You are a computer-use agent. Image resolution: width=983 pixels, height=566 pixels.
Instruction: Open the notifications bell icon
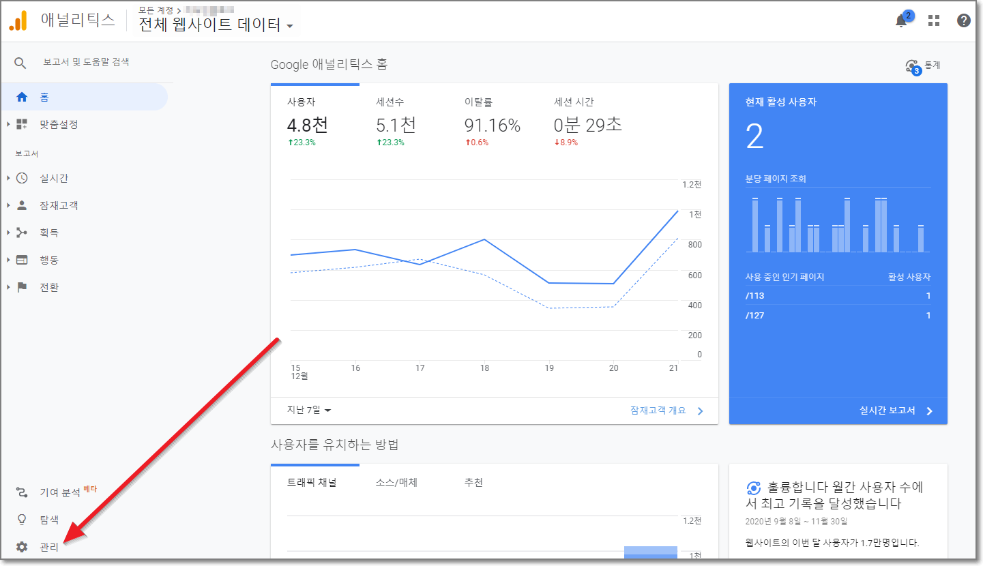[x=902, y=20]
